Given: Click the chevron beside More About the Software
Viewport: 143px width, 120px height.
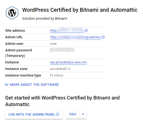Looking at the screenshot, I should [x=7, y=85].
